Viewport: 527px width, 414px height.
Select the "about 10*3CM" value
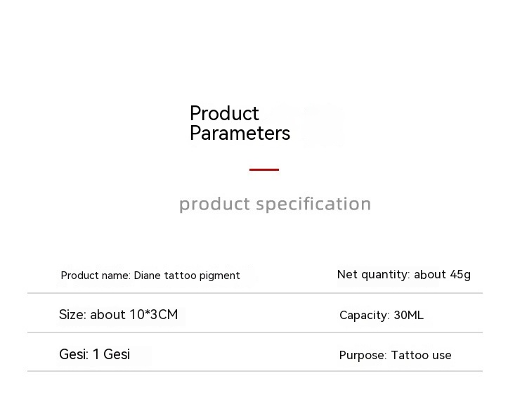pyautogui.click(x=134, y=315)
